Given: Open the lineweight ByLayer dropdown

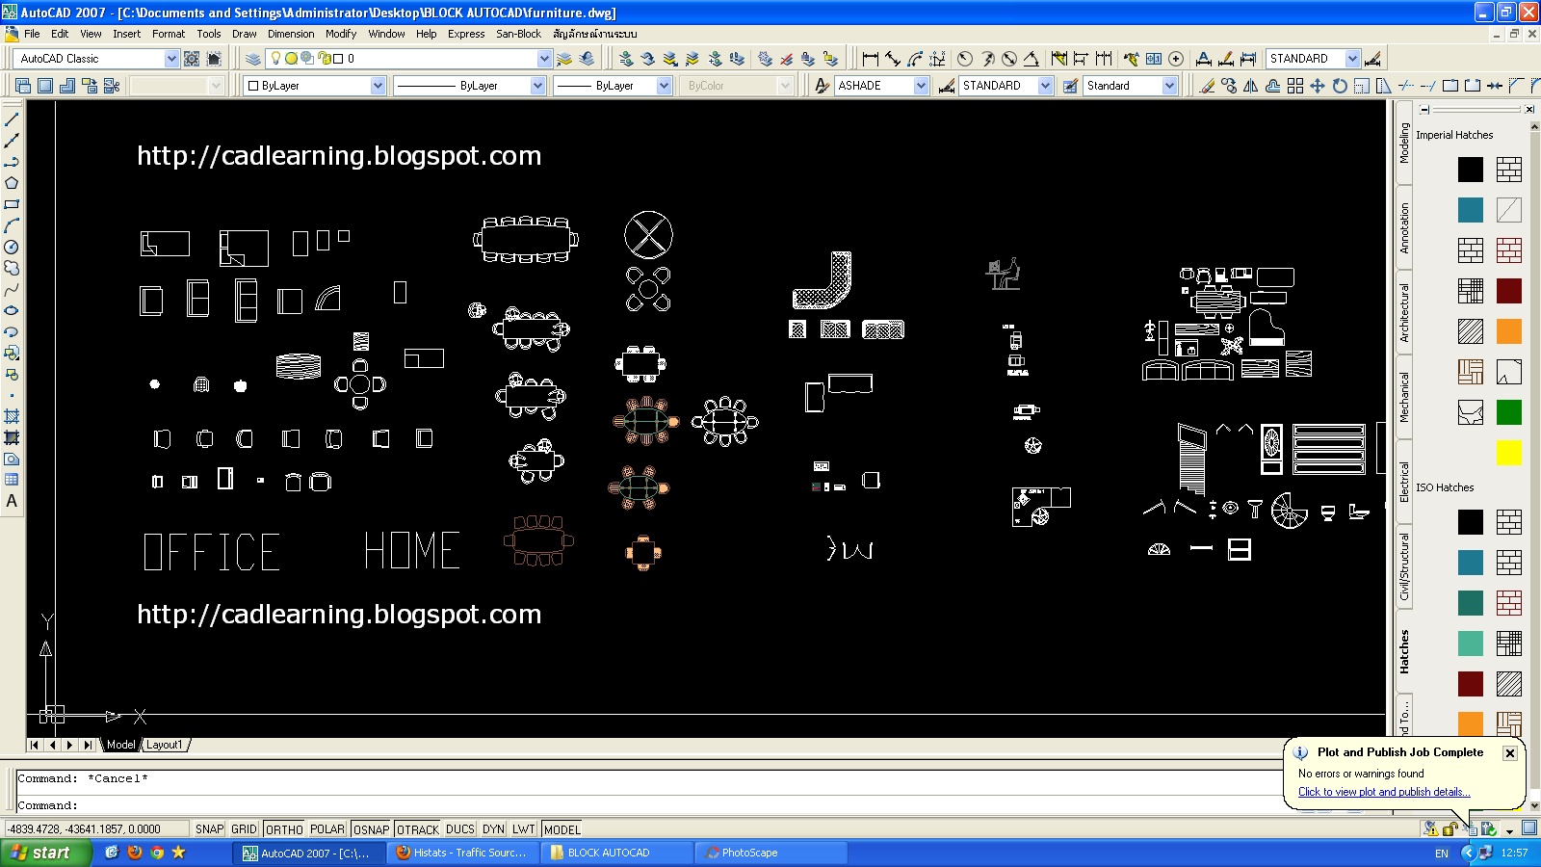Looking at the screenshot, I should tap(664, 86).
